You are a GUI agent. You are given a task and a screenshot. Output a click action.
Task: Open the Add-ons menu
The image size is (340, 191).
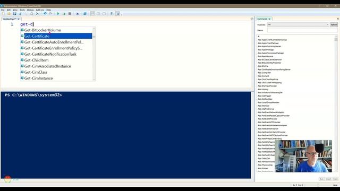coord(40,10)
